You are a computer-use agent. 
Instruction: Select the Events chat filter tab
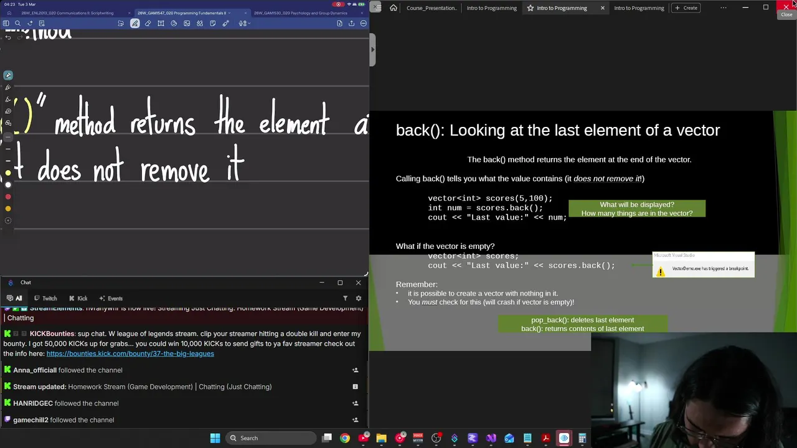tap(111, 298)
